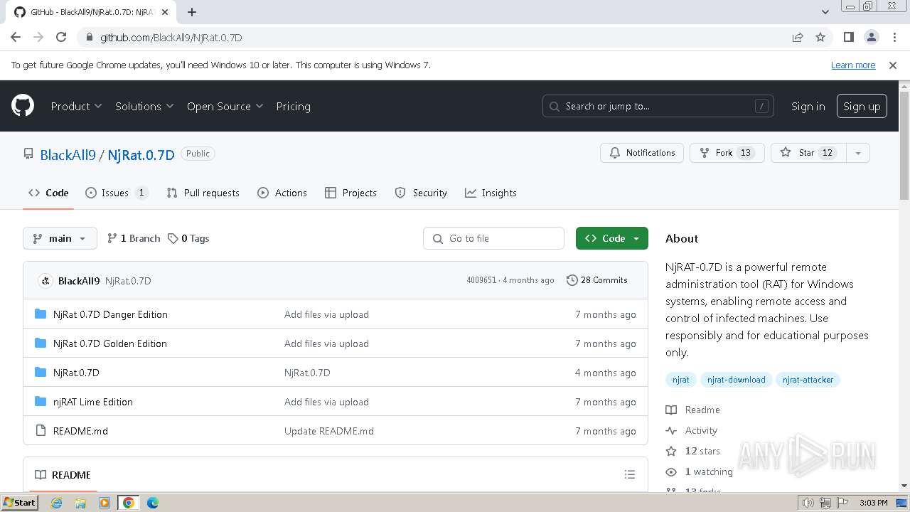Open NjRat.0.7D repository title link
910x512 pixels.
tap(141, 155)
